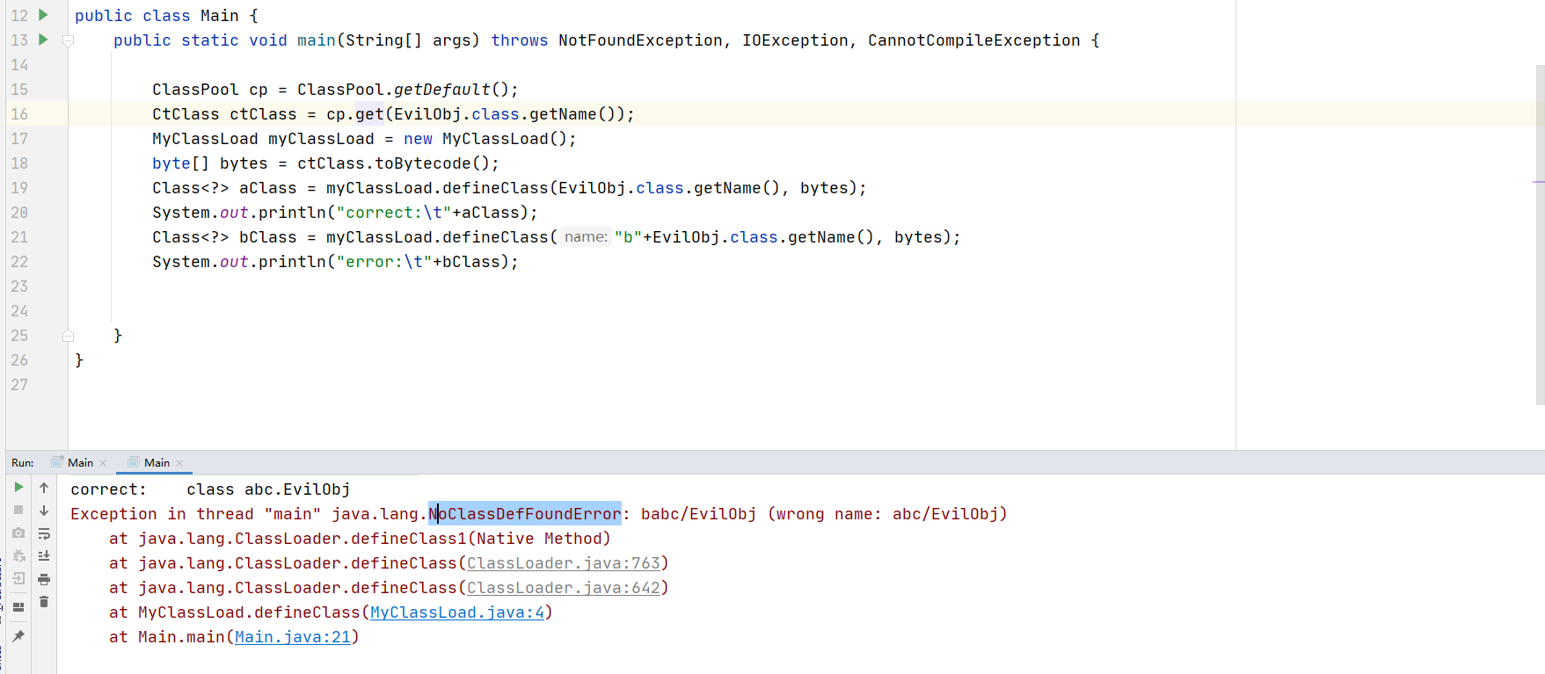1545x674 pixels.
Task: Clear console output with trash icon
Action: click(x=44, y=602)
